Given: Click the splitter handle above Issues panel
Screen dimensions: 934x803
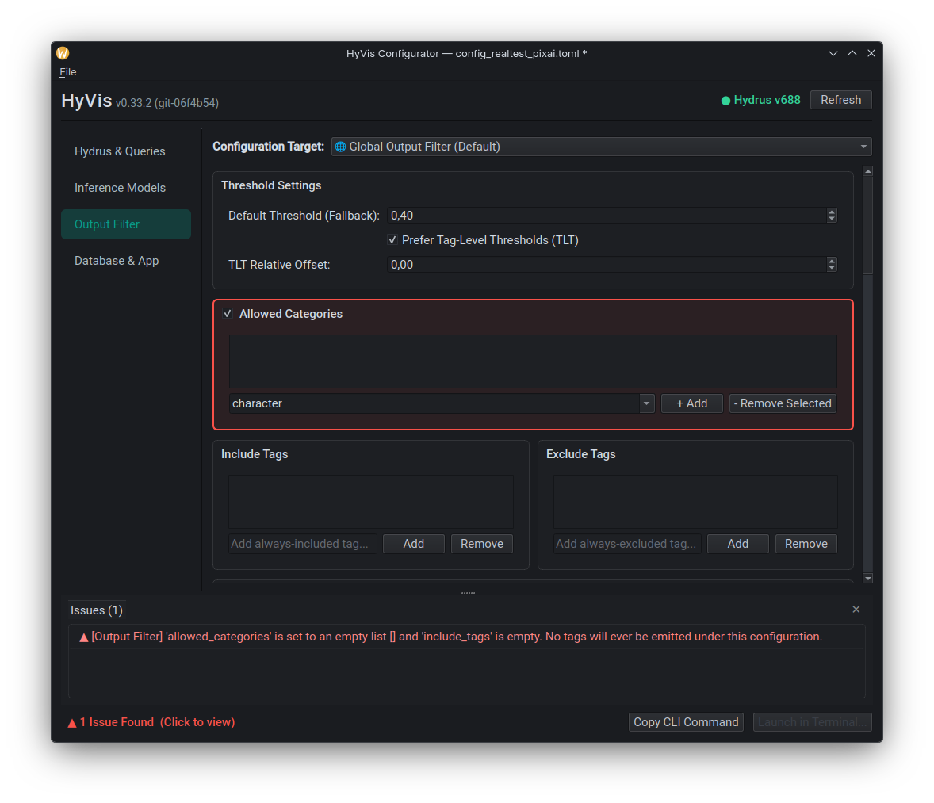Looking at the screenshot, I should tap(468, 593).
